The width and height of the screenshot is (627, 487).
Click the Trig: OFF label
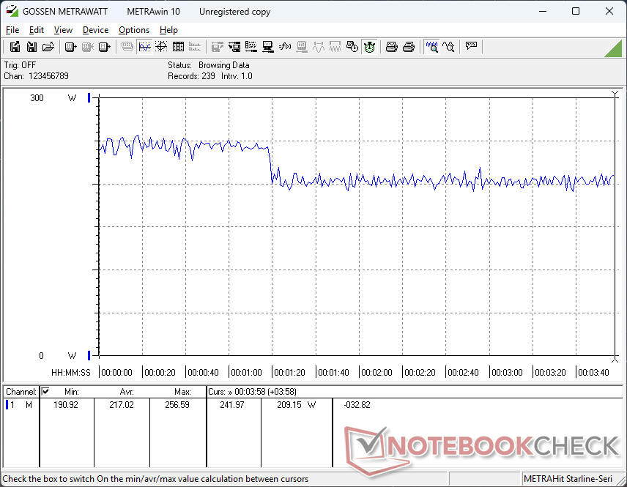[20, 64]
